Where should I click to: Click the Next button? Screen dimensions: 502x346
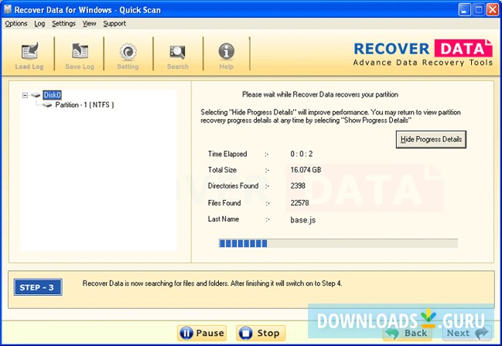point(467,333)
